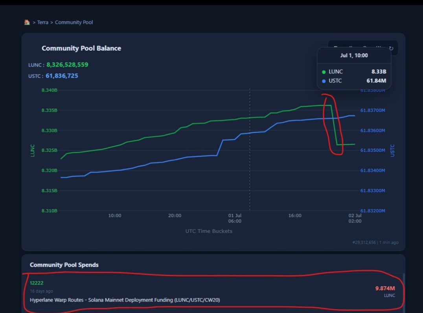423x313 pixels.
Task: Click the 61.83200M right axis label
Action: click(373, 211)
